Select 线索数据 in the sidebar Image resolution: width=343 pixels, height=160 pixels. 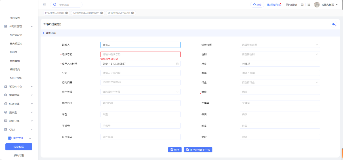click(x=19, y=147)
